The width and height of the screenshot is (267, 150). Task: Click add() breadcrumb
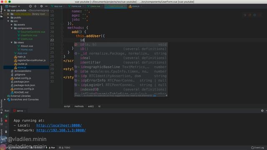(x=91, y=106)
